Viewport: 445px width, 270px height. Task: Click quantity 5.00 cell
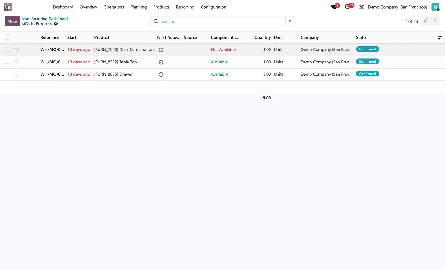[x=267, y=74]
